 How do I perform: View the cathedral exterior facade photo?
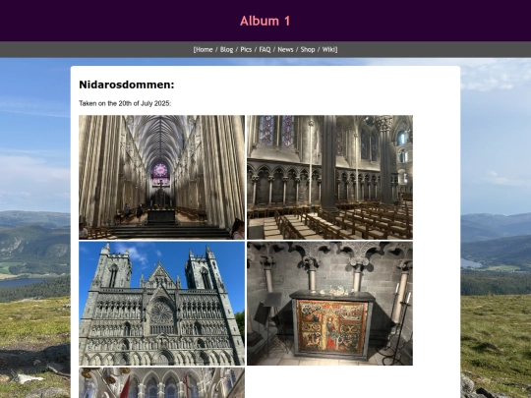click(162, 304)
